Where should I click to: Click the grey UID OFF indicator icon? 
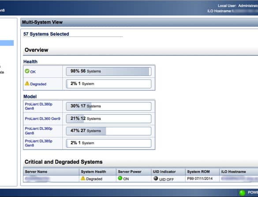pyautogui.click(x=156, y=178)
